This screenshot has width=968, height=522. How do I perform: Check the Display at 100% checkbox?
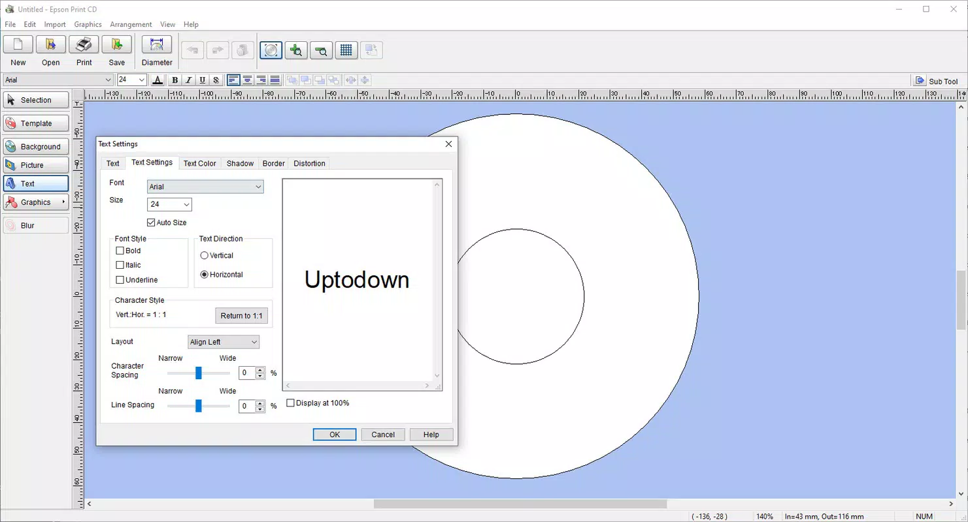click(x=291, y=403)
